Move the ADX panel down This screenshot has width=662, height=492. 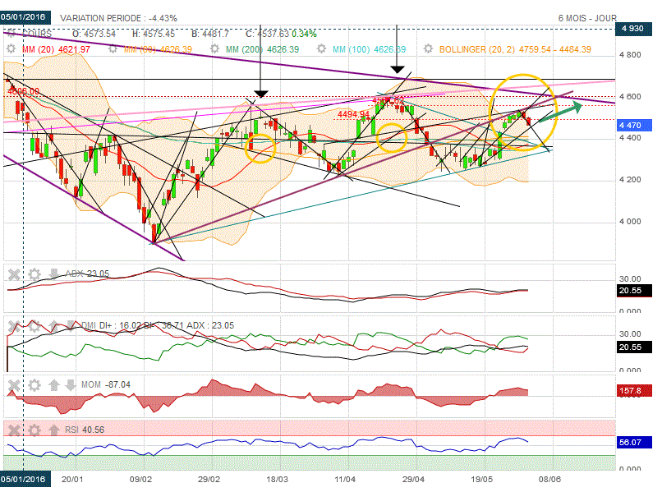pyautogui.click(x=53, y=274)
